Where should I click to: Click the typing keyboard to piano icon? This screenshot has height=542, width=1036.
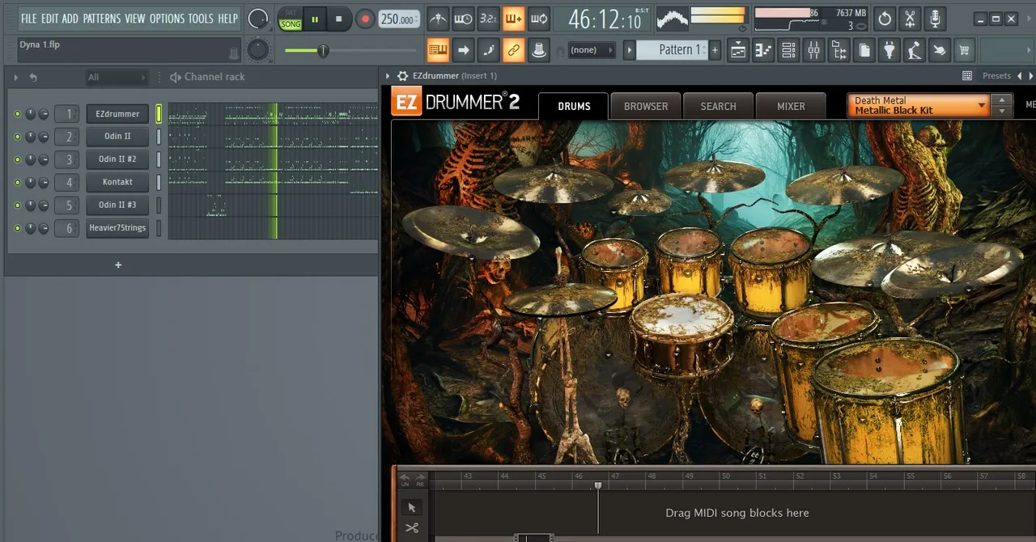tap(438, 50)
